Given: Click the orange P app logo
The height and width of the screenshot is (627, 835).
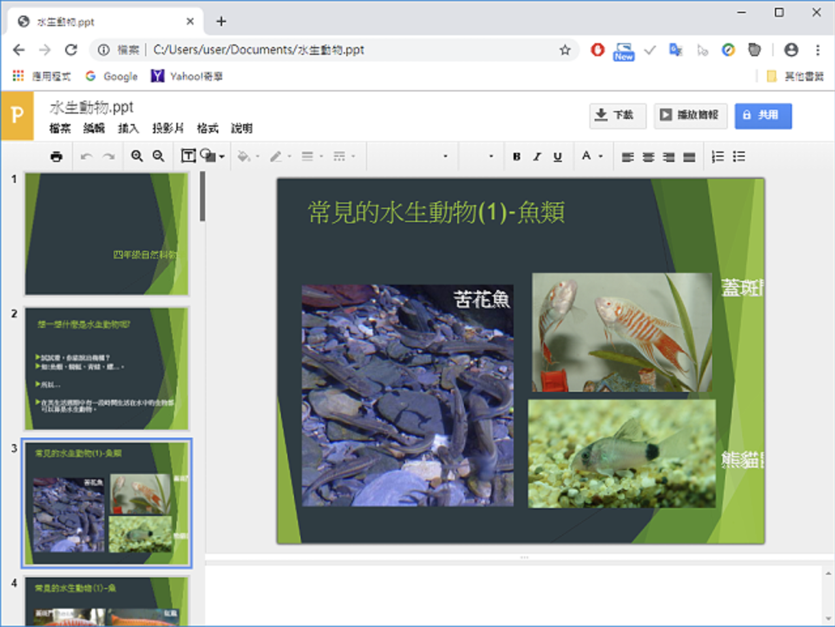Looking at the screenshot, I should point(17,116).
